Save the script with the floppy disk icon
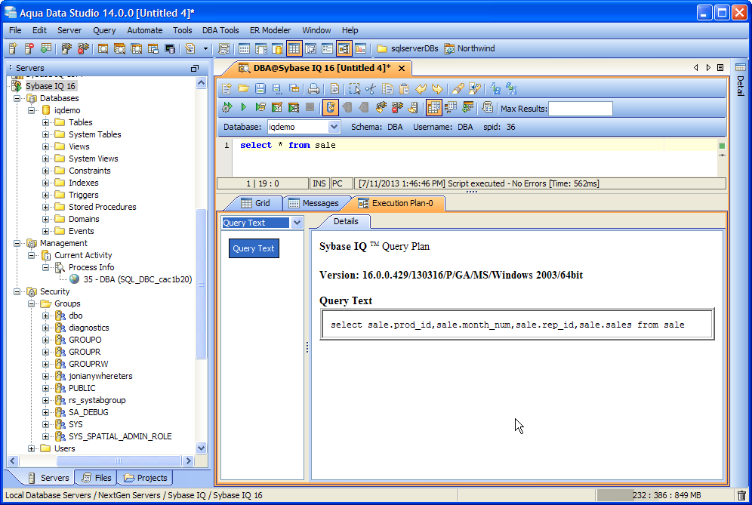752x505 pixels. (260, 89)
